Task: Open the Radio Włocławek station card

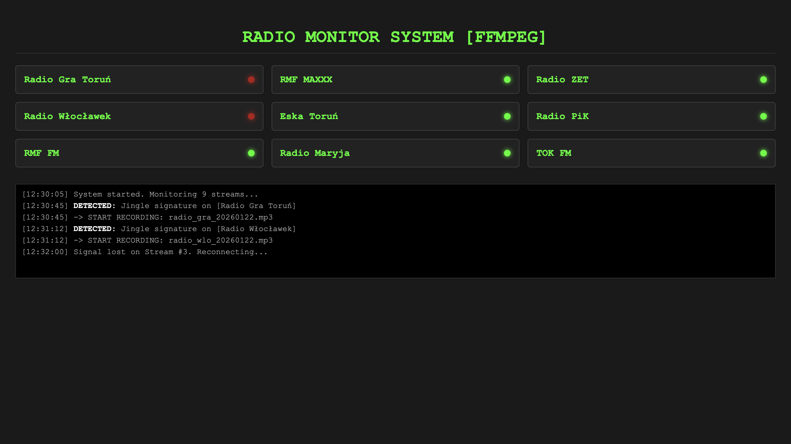Action: [139, 116]
